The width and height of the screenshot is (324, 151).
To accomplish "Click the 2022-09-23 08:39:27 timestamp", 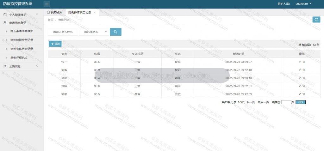I will [x=239, y=62].
